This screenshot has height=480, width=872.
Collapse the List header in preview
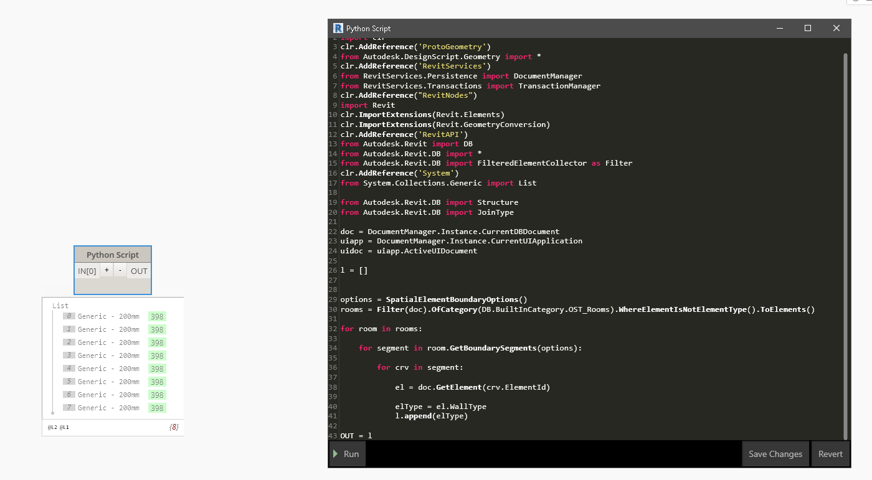tap(60, 306)
